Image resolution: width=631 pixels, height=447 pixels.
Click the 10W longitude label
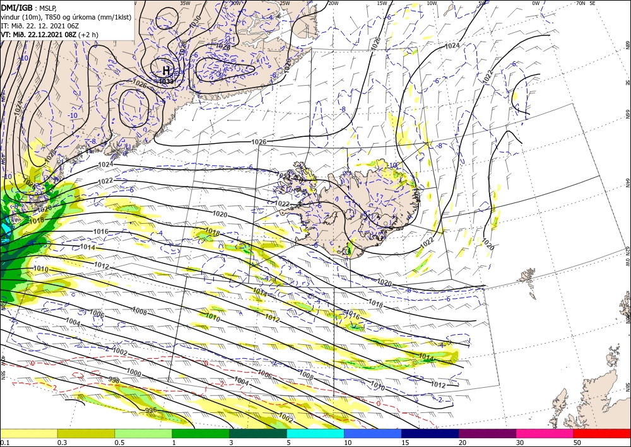click(x=432, y=3)
